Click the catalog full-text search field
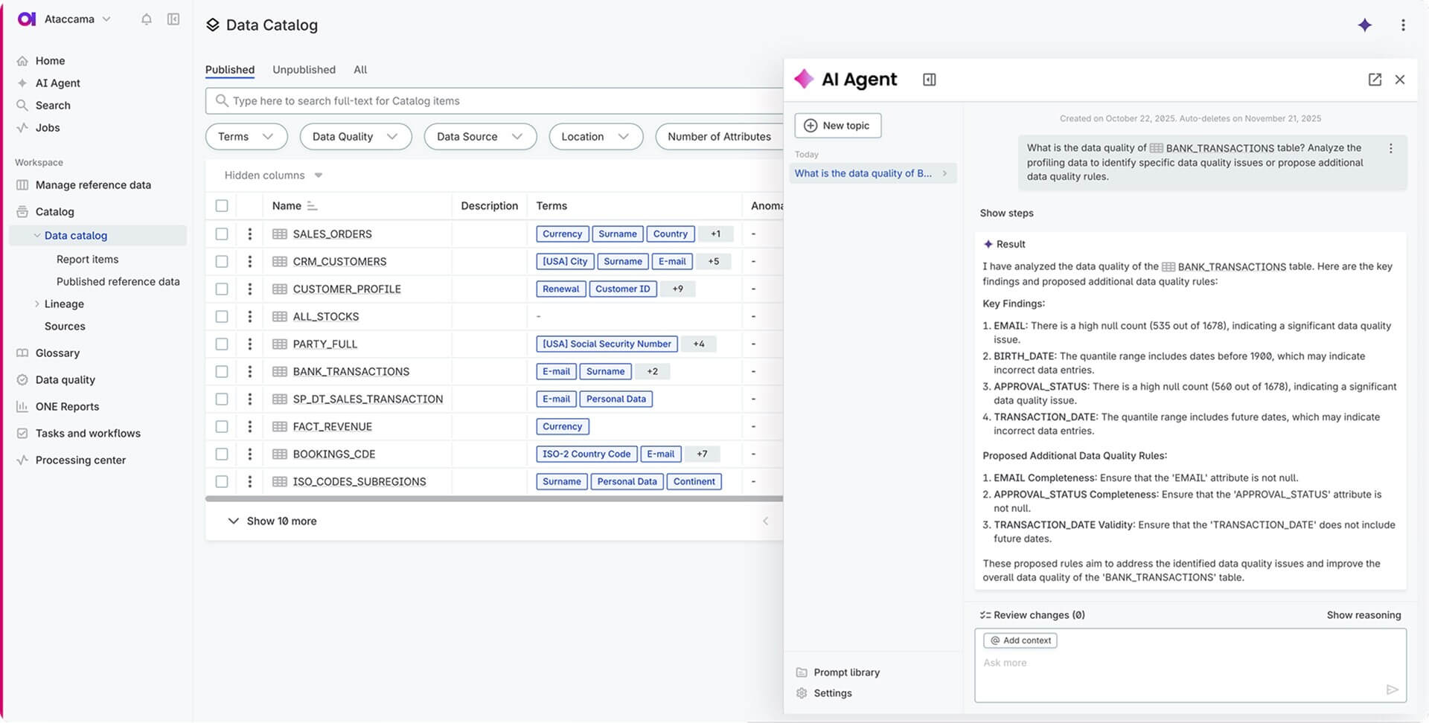The width and height of the screenshot is (1429, 723). pos(491,101)
